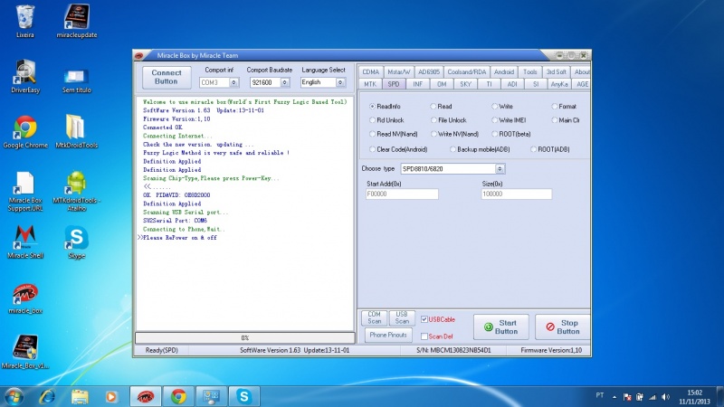The height and width of the screenshot is (407, 724).
Task: Launch MTKdroidTools - Atalho shortcut
Action: coord(77,191)
